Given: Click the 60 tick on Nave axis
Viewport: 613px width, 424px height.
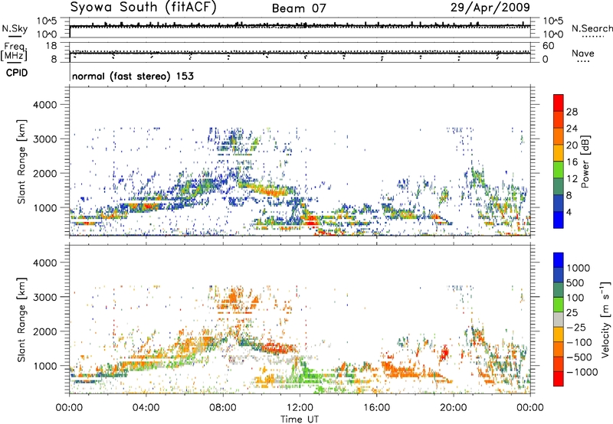Looking at the screenshot, I should pyautogui.click(x=549, y=46).
